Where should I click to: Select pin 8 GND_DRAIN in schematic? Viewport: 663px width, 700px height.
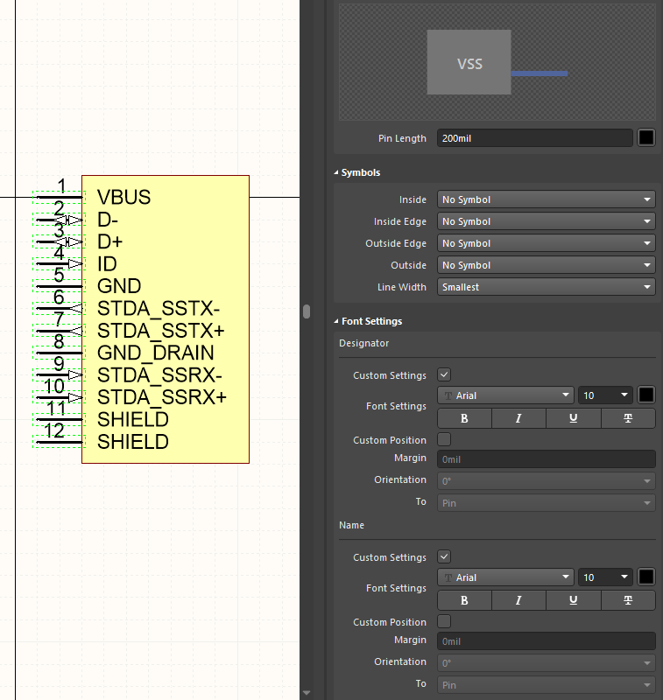click(60, 353)
